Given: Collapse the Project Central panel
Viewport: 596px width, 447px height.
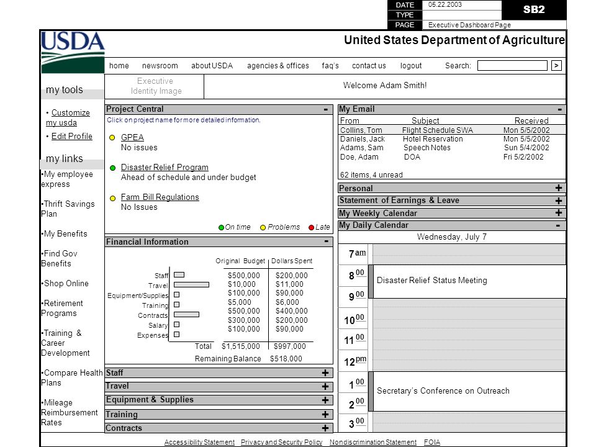Looking at the screenshot, I should 326,109.
